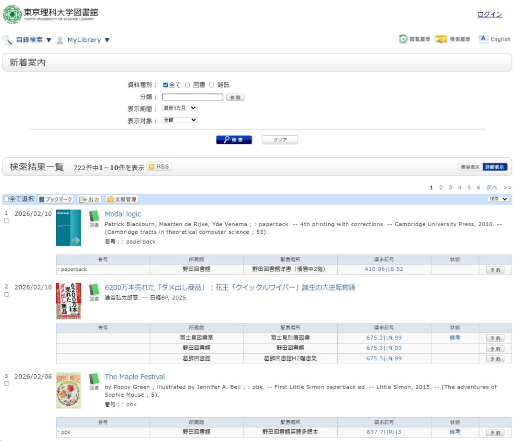Open the 表示対象 library dropdown
Viewport: 517px width, 441px height.
pos(179,120)
